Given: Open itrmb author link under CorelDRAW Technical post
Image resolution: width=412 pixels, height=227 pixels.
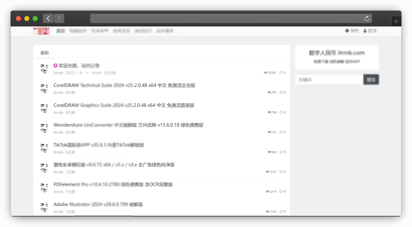Looking at the screenshot, I should pyautogui.click(x=58, y=93).
